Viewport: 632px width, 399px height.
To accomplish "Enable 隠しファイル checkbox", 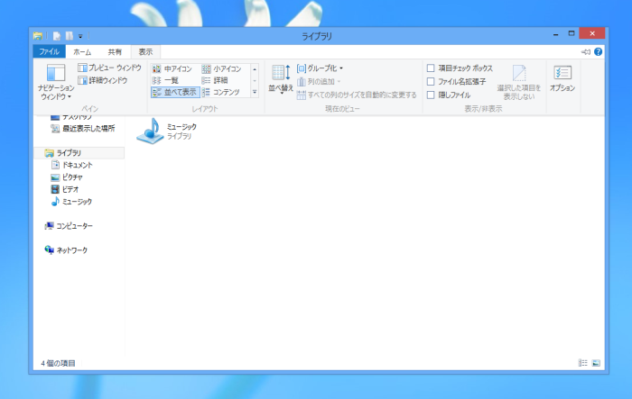I will pyautogui.click(x=431, y=95).
